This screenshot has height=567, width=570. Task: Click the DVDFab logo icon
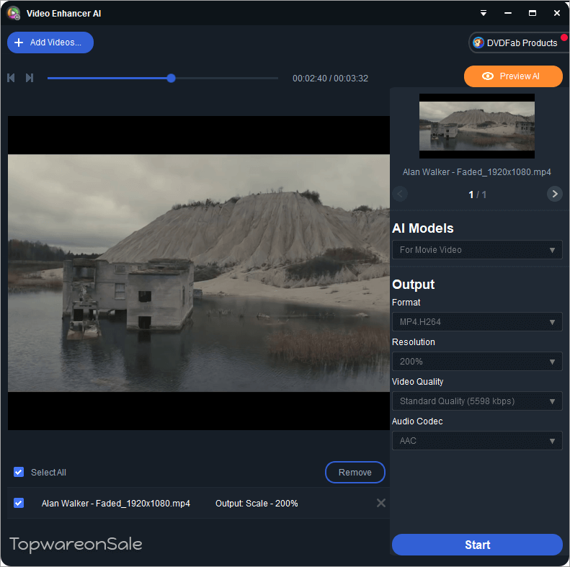478,43
